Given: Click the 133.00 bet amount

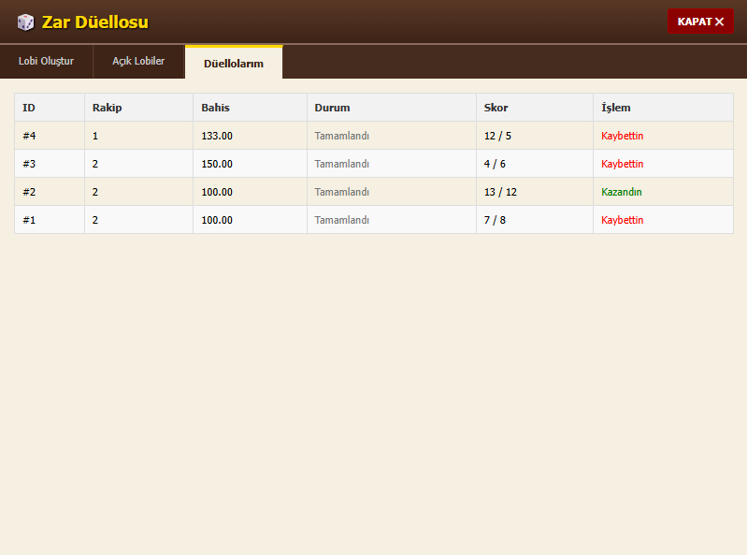Looking at the screenshot, I should (217, 136).
